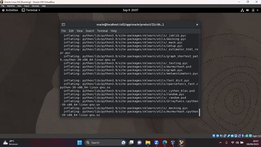This screenshot has height=147, width=261.
Task: Open the weather widget showing 28°C
Action: pos(10,143)
